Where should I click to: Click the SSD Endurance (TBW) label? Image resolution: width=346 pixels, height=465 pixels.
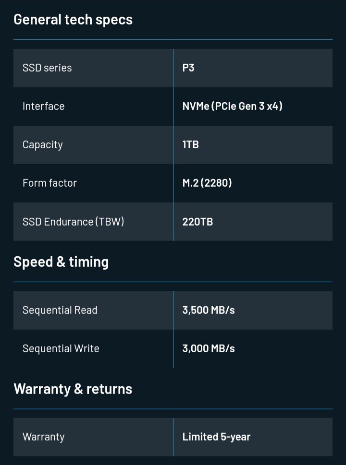tap(73, 222)
